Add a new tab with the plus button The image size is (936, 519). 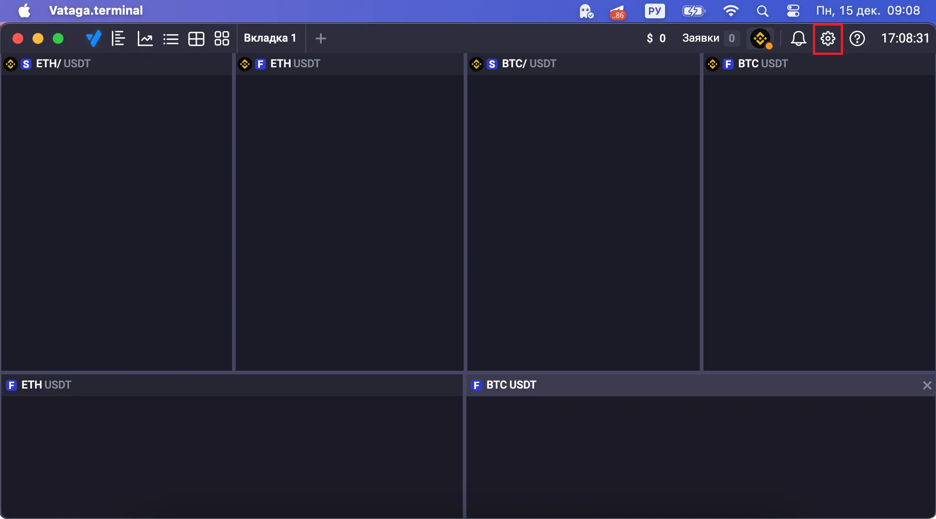click(x=321, y=38)
